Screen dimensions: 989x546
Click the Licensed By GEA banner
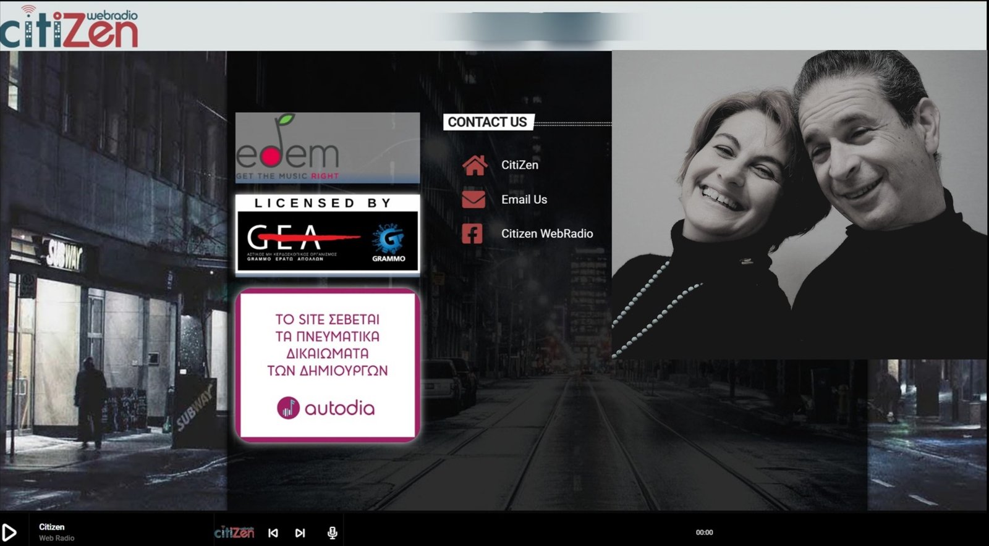(x=327, y=234)
